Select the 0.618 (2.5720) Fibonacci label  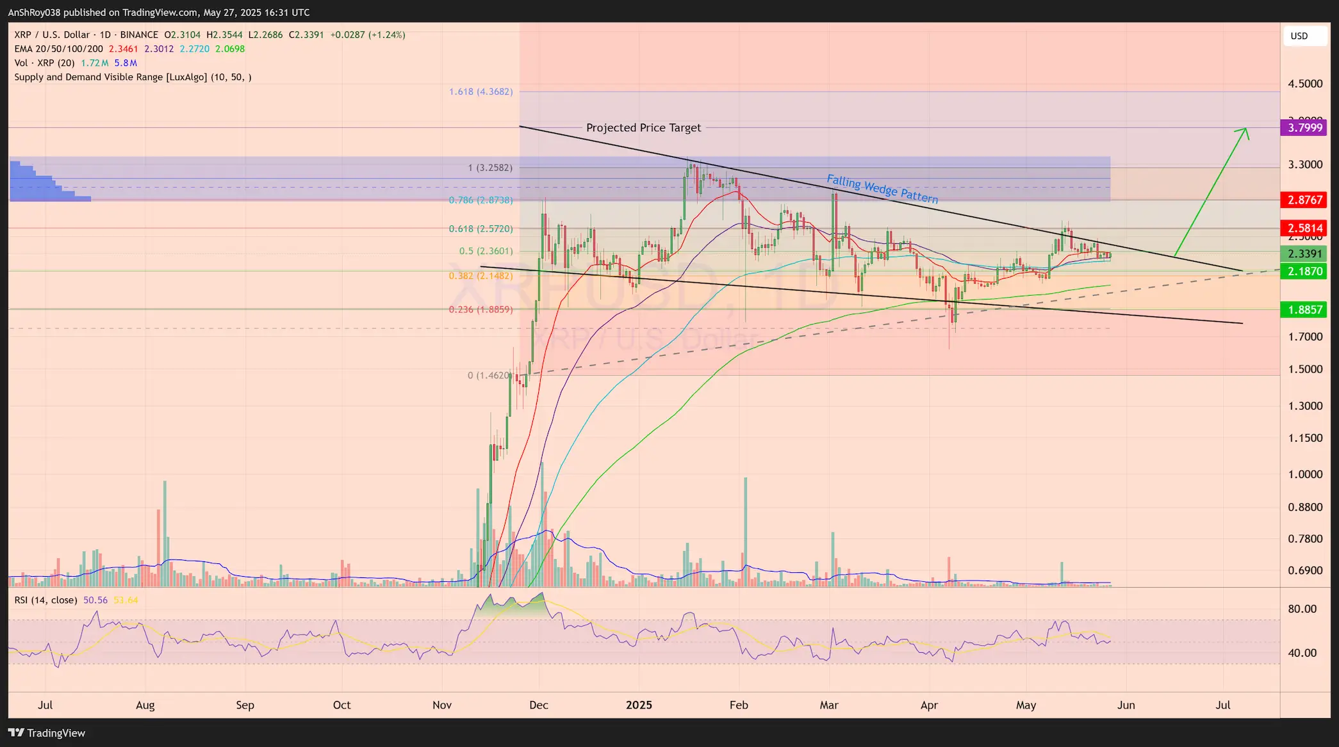point(481,229)
